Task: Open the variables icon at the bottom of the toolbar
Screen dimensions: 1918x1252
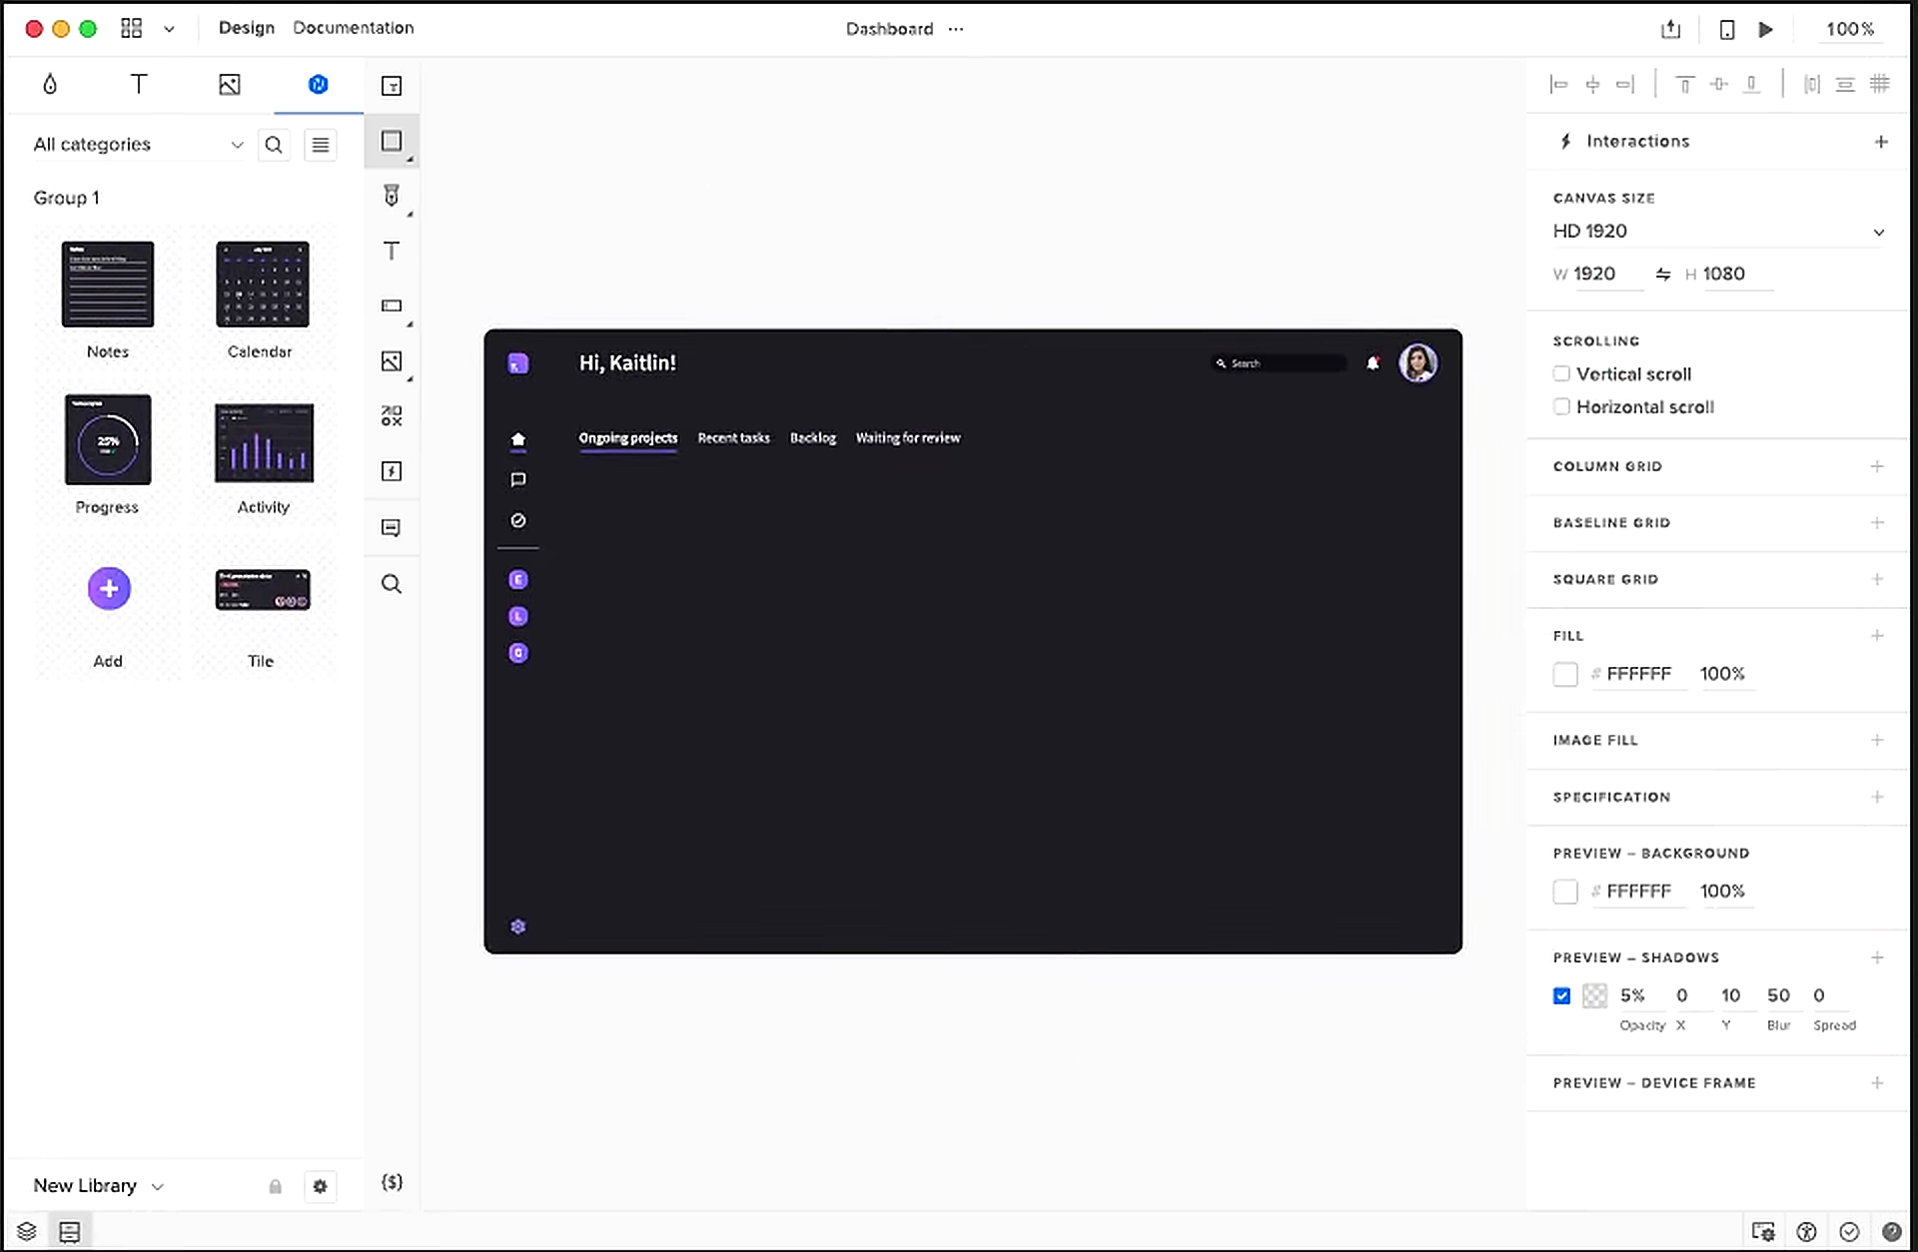Action: pyautogui.click(x=392, y=1182)
